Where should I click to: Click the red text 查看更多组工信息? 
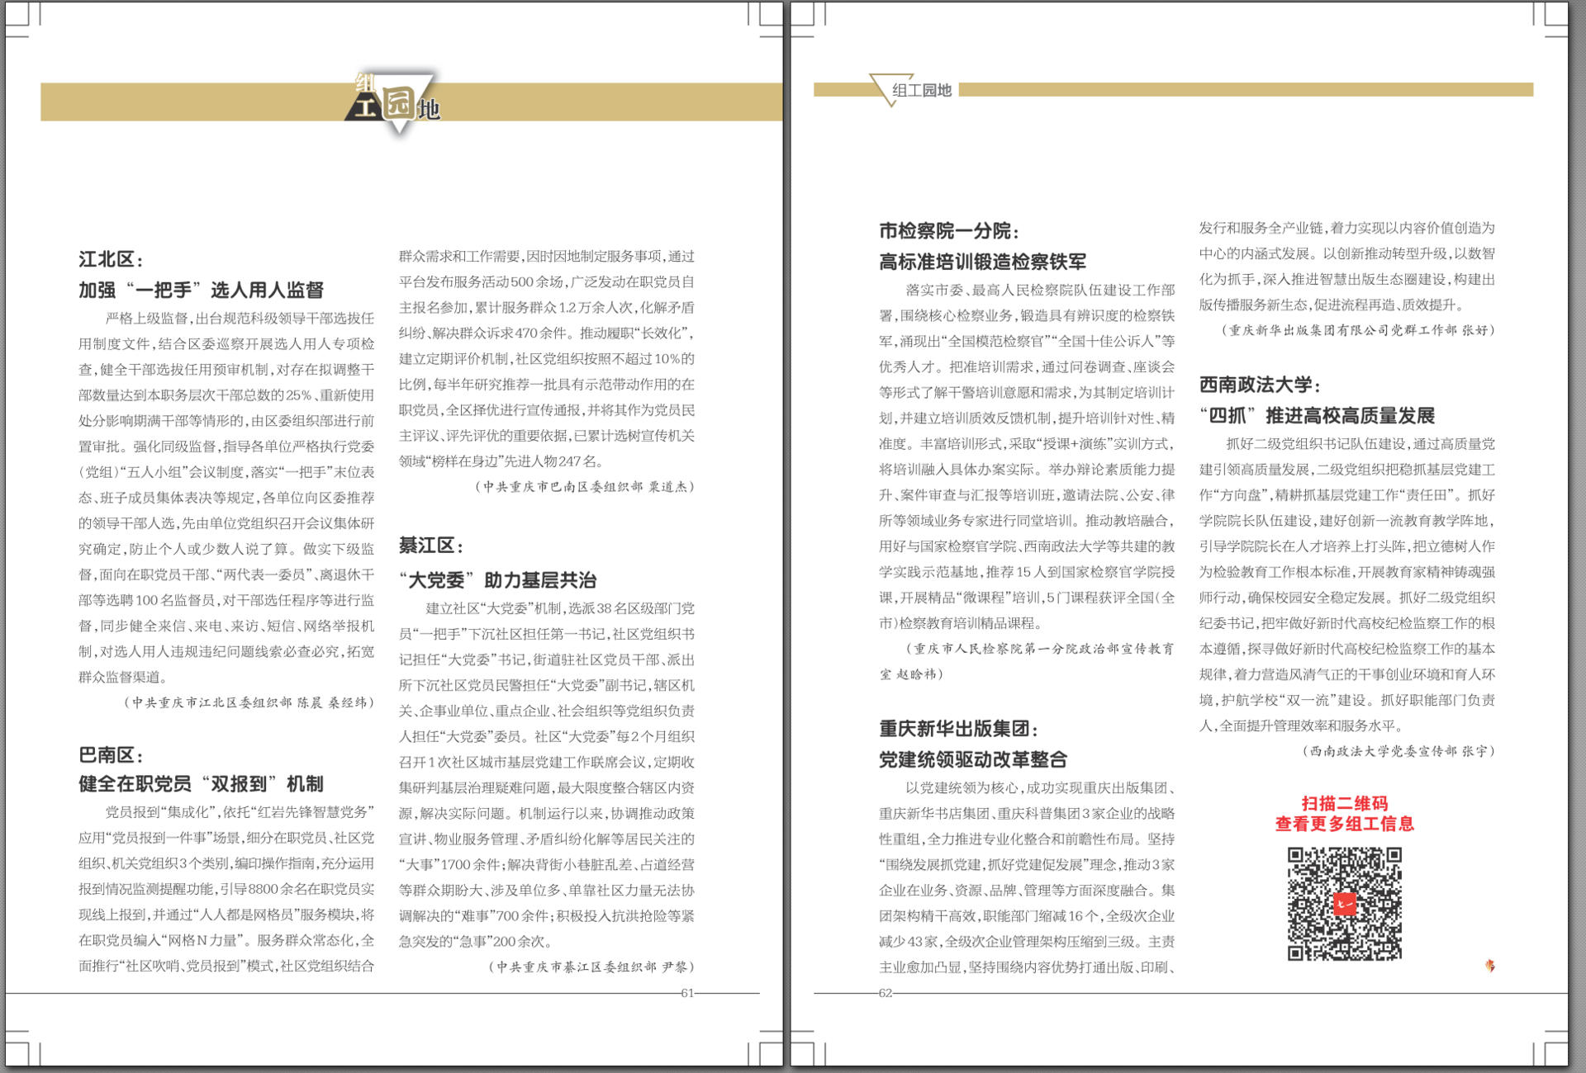pos(1344,824)
